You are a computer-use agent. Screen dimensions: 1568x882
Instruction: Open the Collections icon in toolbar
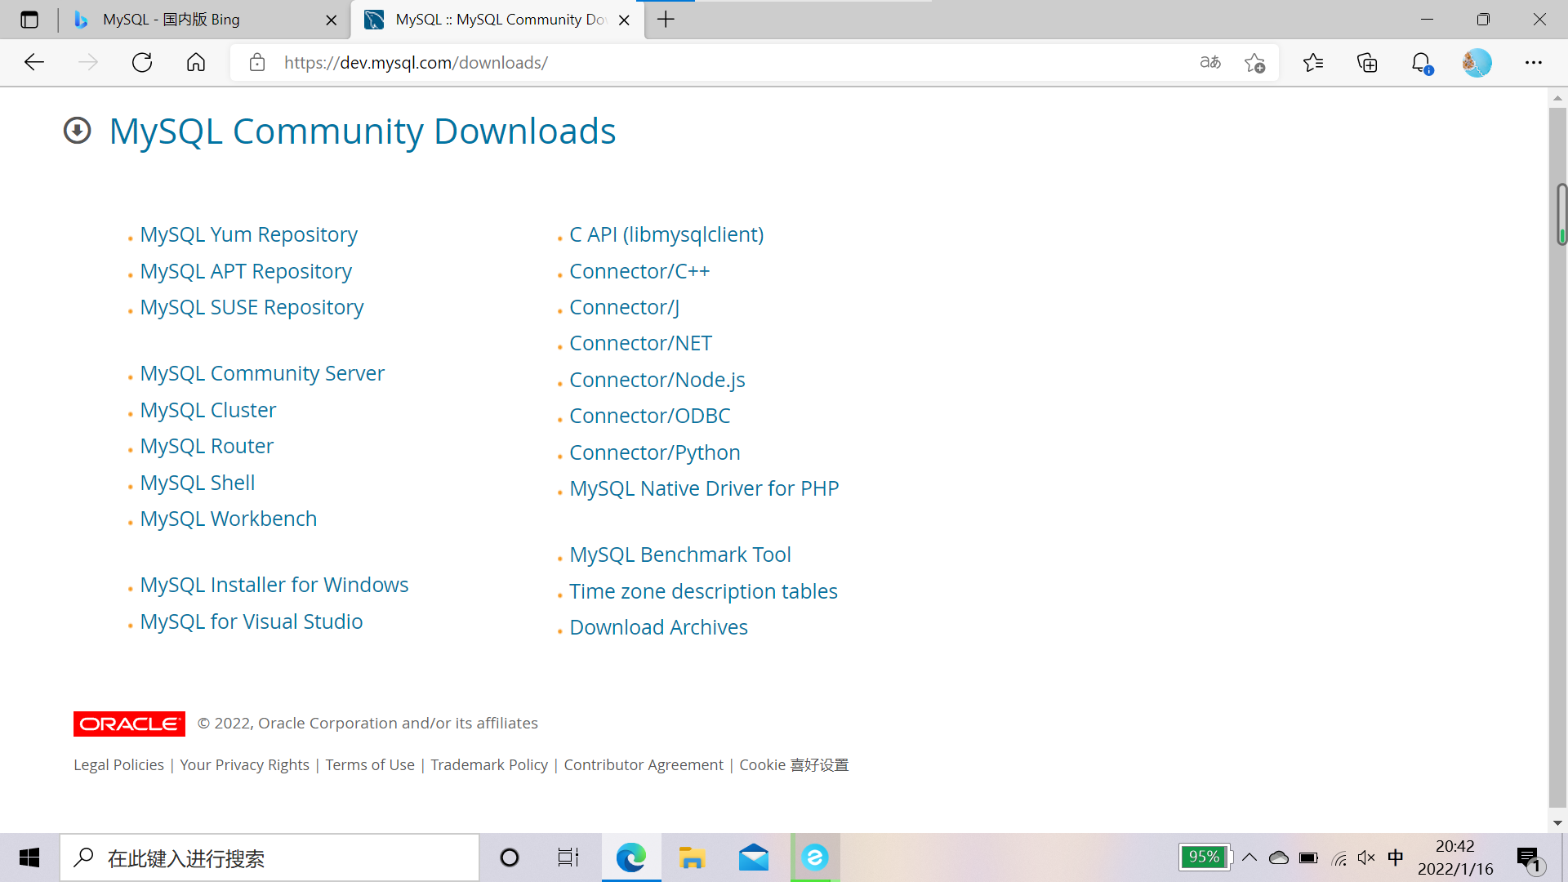pyautogui.click(x=1367, y=63)
